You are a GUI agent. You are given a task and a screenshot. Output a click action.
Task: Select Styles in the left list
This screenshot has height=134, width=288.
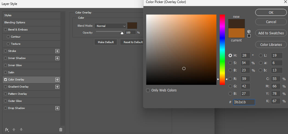pyautogui.click(x=8, y=15)
